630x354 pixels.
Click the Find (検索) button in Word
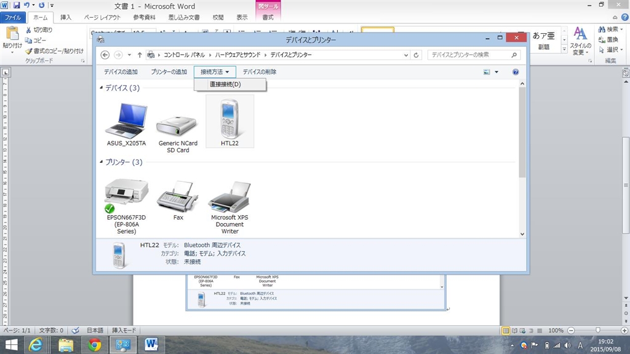[x=610, y=29]
